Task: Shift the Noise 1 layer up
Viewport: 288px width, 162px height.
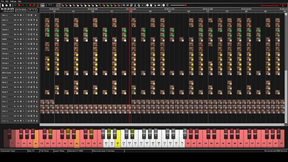Action: tap(34, 77)
